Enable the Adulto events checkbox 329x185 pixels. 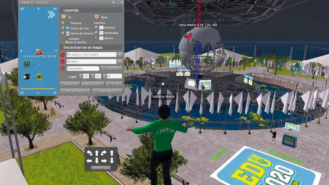(x=96, y=38)
